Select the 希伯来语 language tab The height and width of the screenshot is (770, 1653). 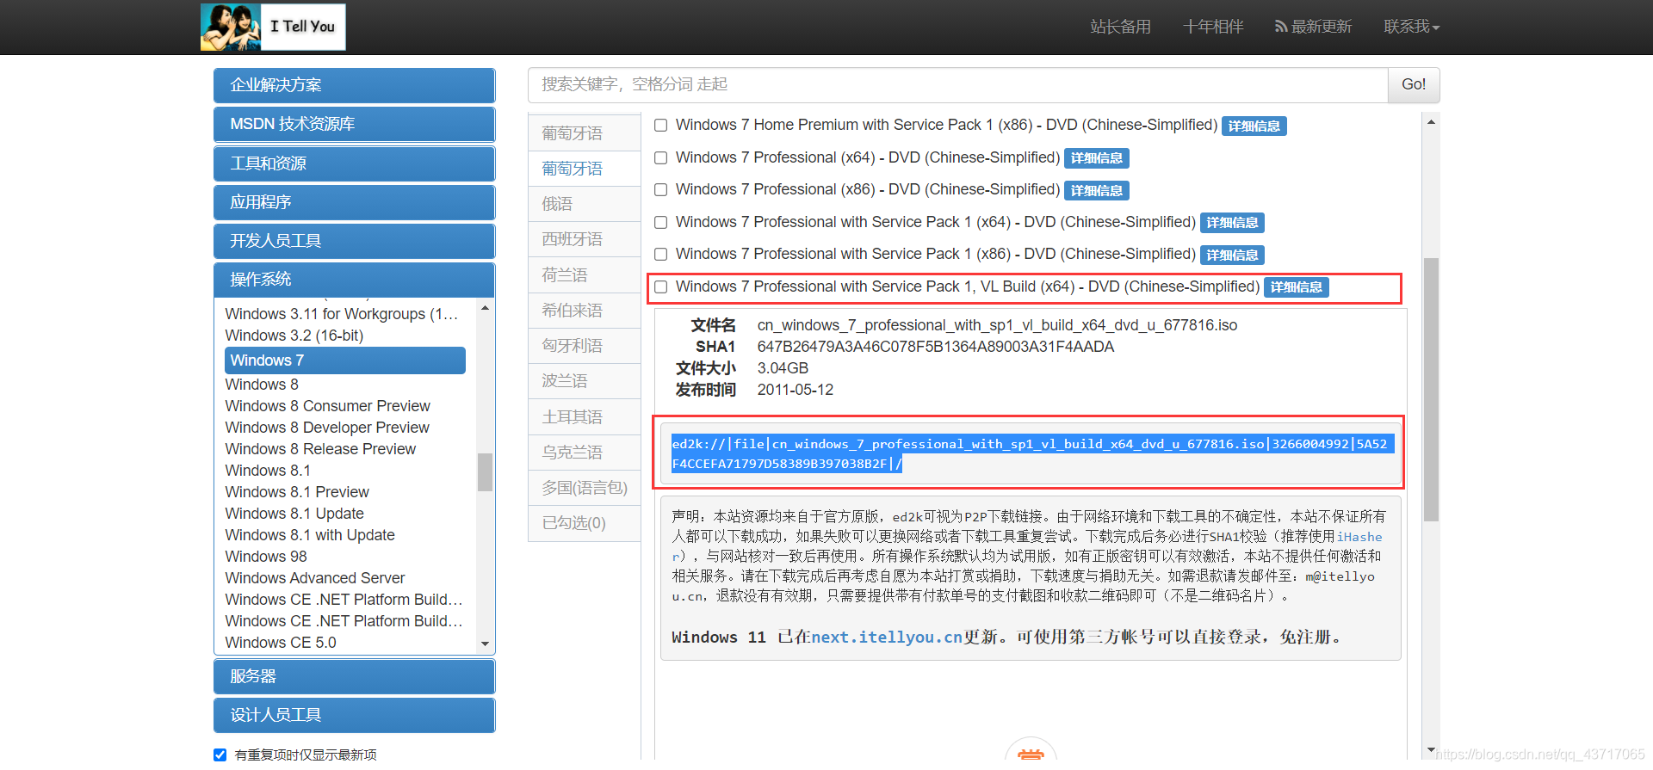point(585,311)
